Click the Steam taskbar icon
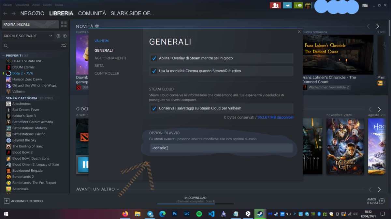This screenshot has height=219, width=391. pos(260,214)
